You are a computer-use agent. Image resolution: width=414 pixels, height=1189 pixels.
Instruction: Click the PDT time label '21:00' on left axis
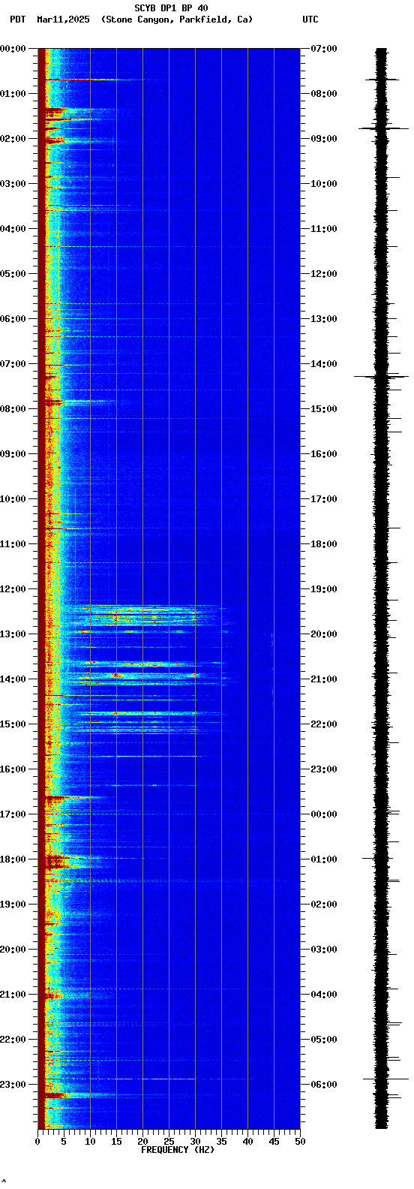13,995
